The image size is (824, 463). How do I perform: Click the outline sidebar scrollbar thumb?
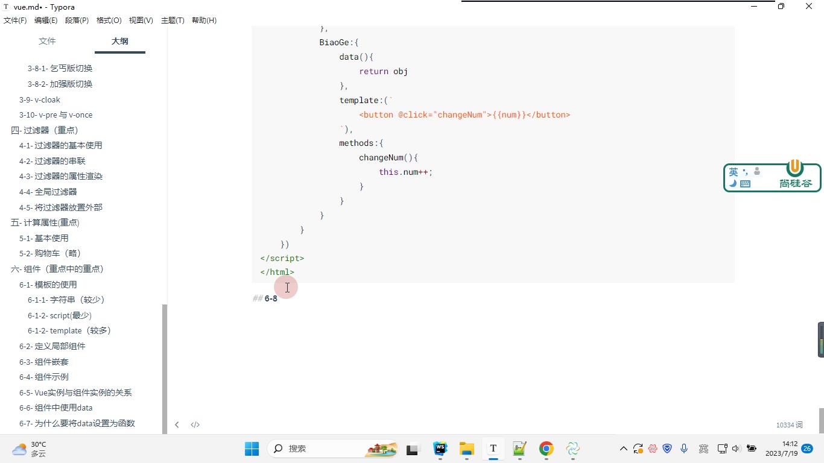[165, 369]
